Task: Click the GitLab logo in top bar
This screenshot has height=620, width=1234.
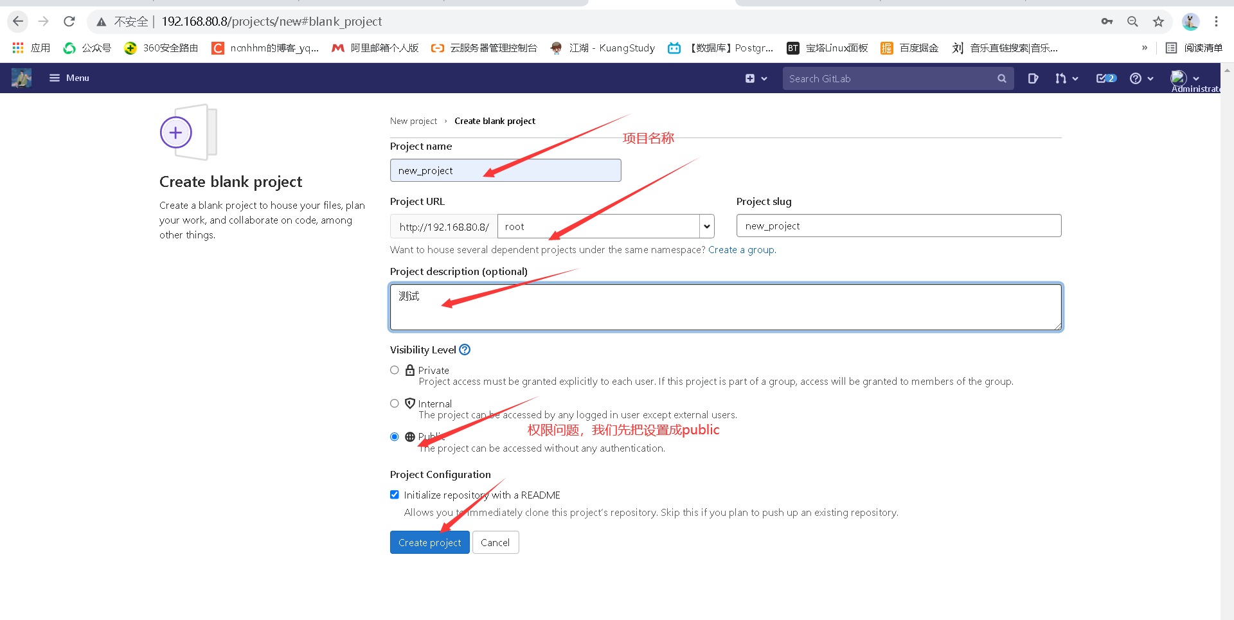Action: tap(21, 78)
